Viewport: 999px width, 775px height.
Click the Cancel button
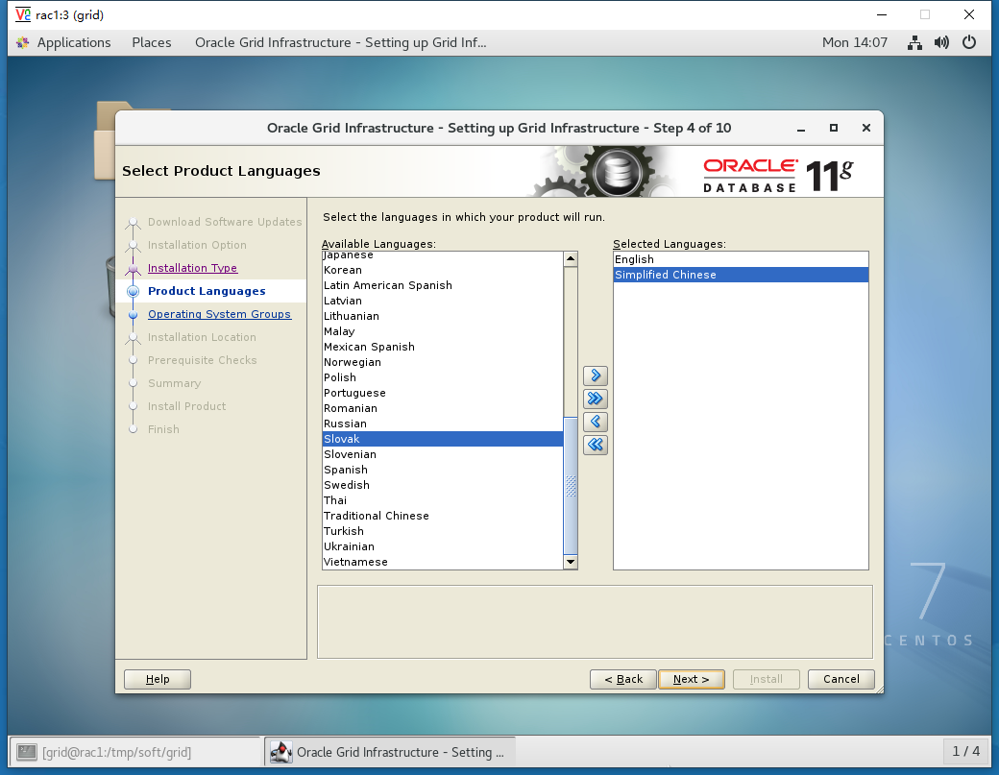(x=841, y=680)
